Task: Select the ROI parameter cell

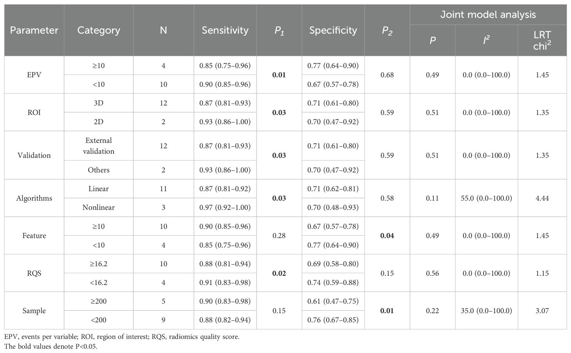Action: (34, 112)
